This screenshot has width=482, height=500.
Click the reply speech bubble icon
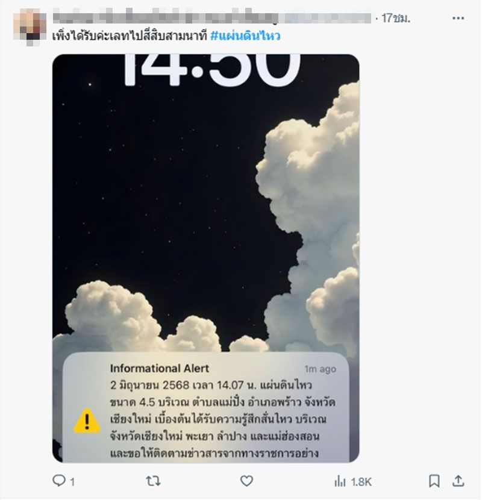click(58, 481)
